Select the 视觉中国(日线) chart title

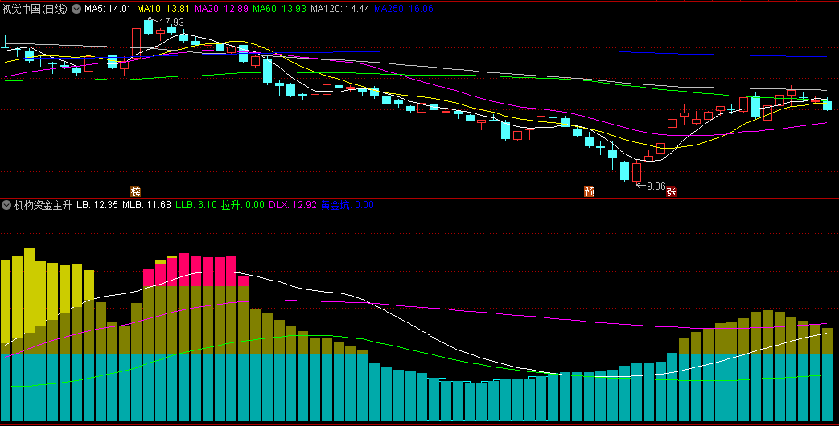(x=35, y=9)
